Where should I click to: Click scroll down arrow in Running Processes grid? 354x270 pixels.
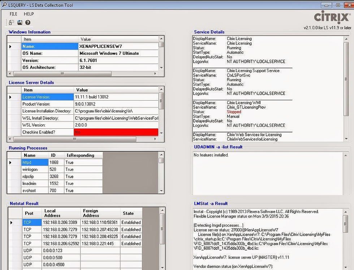pos(161,191)
